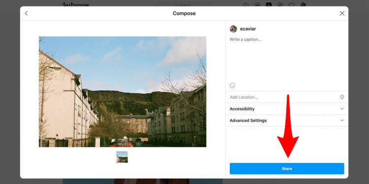This screenshot has width=369, height=184.
Task: Click the Instagram search box
Action: coord(184,4)
